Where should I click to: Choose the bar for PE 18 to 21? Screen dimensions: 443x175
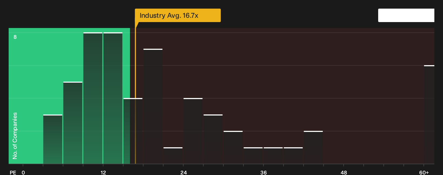click(x=153, y=106)
